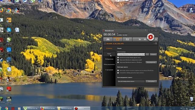This screenshot has height=110, width=195.
Task: Click the help icon in Bandicam title bar
Action: (145, 30)
